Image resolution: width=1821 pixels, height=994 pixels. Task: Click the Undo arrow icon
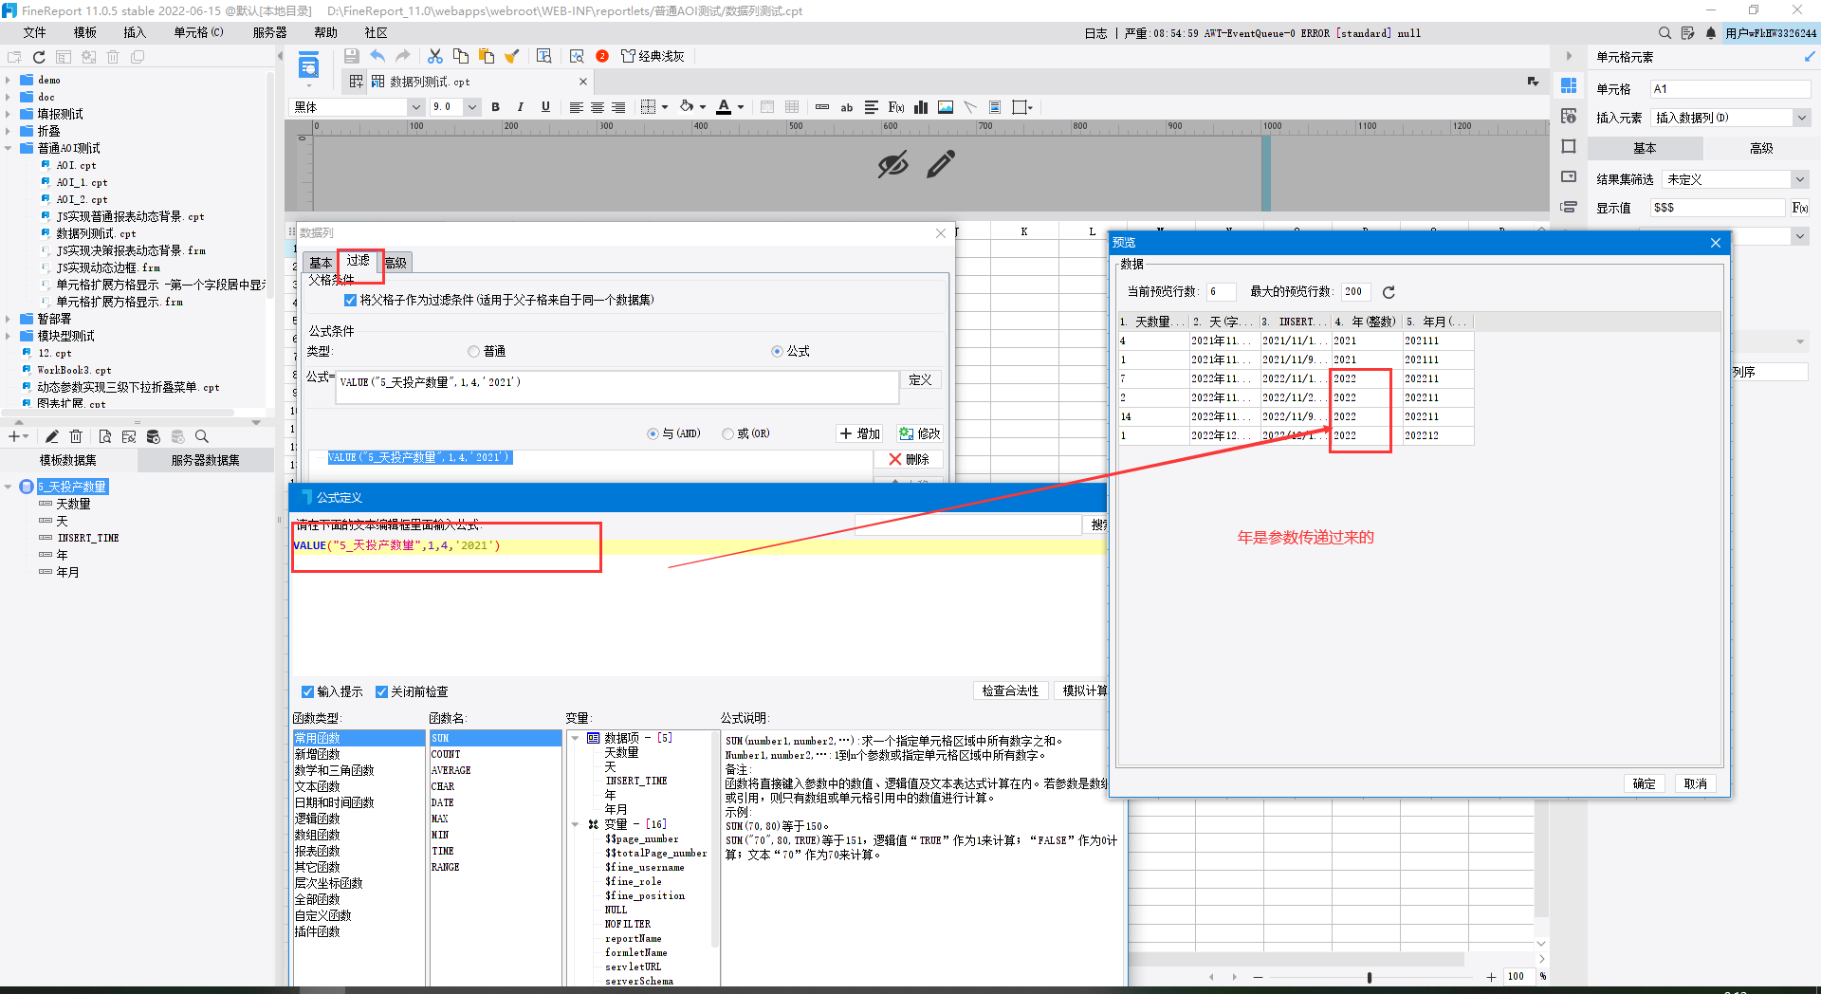tap(377, 56)
